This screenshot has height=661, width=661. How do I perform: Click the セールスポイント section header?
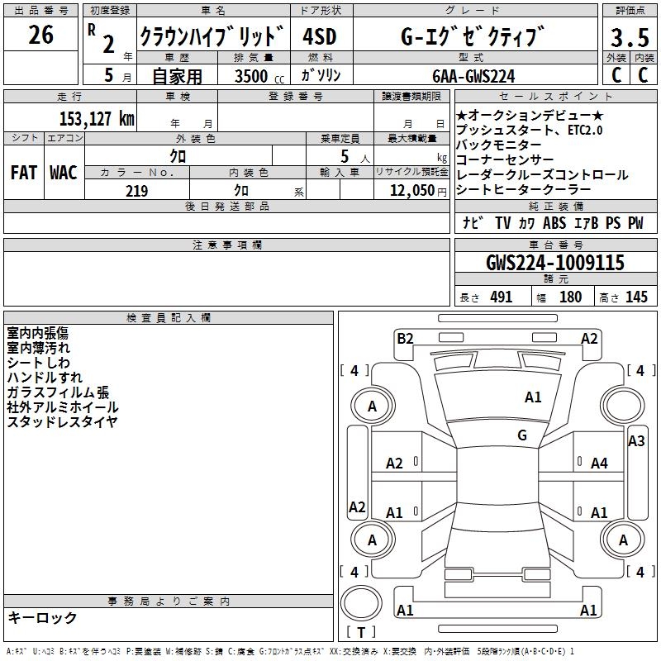[555, 96]
